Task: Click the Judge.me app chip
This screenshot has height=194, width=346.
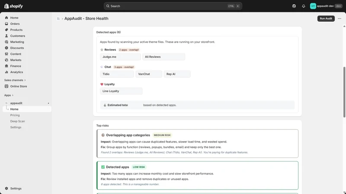Action: tap(120, 57)
